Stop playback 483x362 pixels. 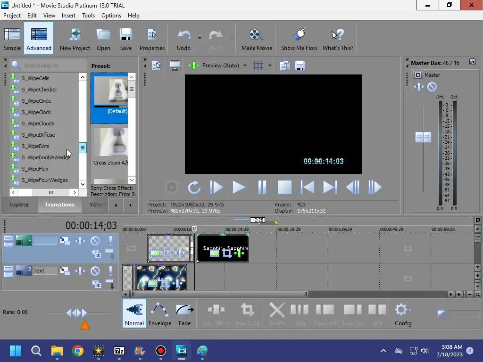pos(284,187)
